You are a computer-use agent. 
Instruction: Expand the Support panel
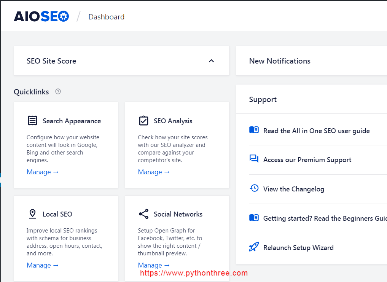coord(263,99)
